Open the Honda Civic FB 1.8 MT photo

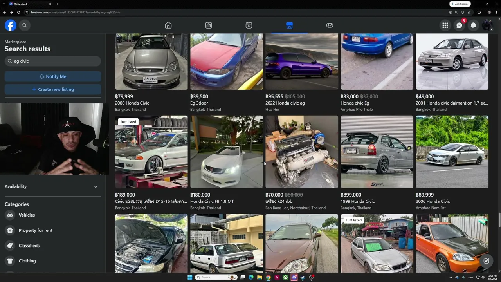pos(227,152)
